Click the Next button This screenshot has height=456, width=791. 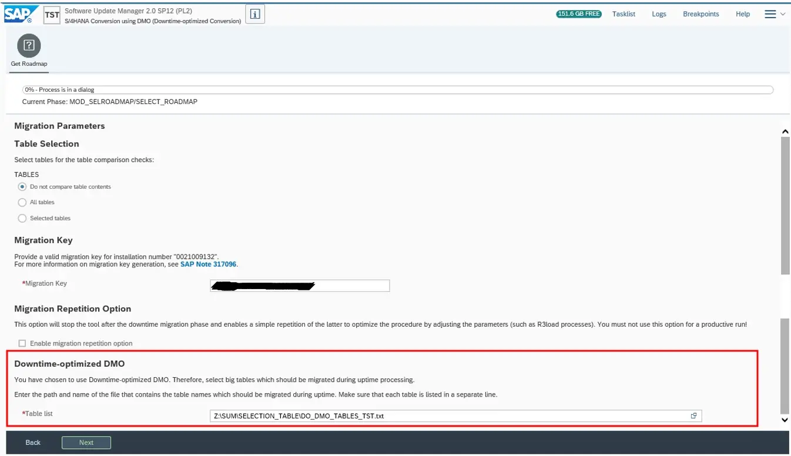[86, 442]
